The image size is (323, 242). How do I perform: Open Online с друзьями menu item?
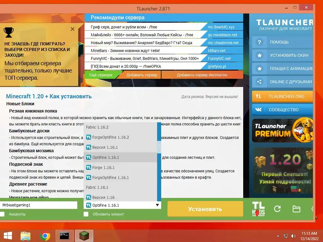point(282,82)
